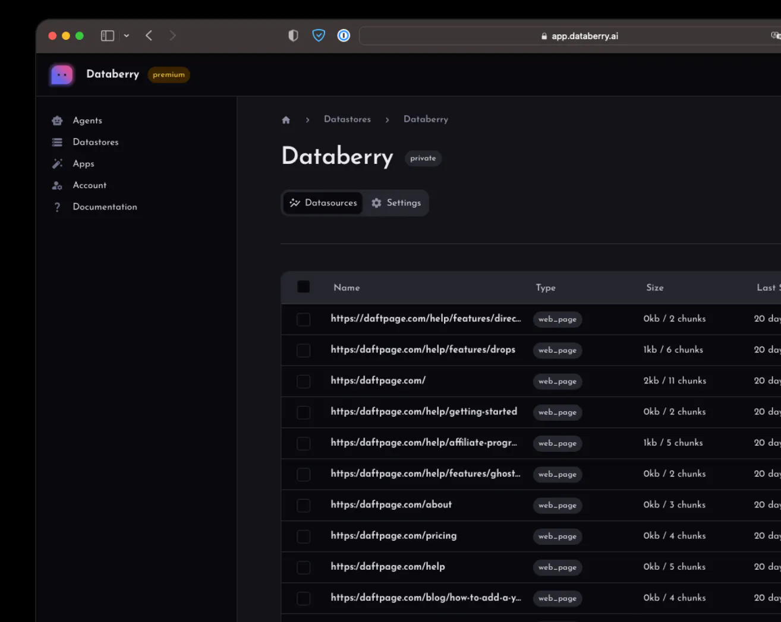781x622 pixels.
Task: Click web_page tag in about row
Action: coord(558,506)
